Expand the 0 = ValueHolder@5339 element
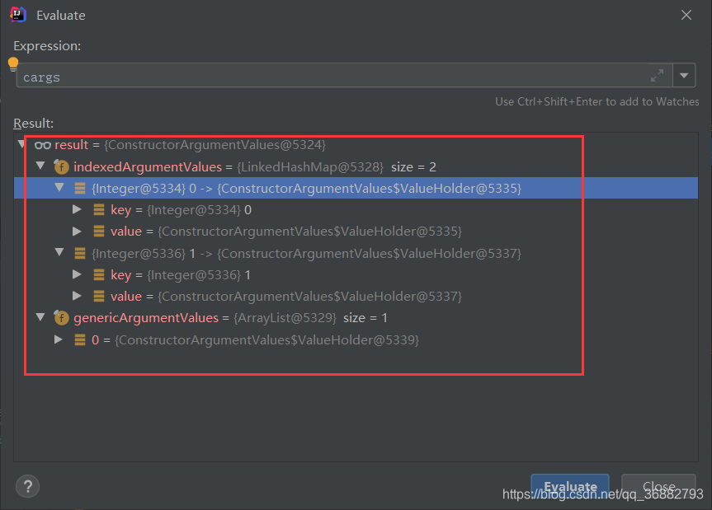712x510 pixels. click(x=58, y=339)
